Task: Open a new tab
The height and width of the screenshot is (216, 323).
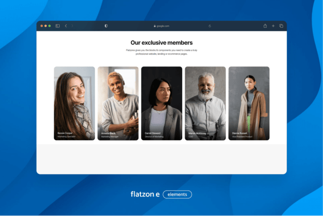Action: (273, 26)
